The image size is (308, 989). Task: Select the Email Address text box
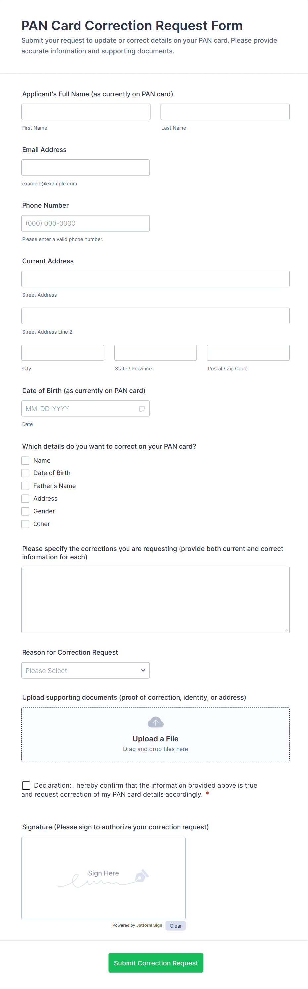pyautogui.click(x=85, y=167)
